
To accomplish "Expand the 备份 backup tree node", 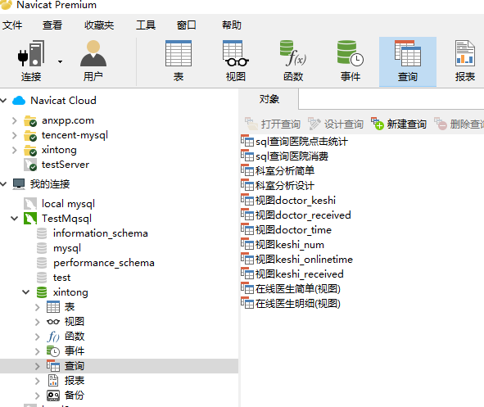I will (x=38, y=396).
